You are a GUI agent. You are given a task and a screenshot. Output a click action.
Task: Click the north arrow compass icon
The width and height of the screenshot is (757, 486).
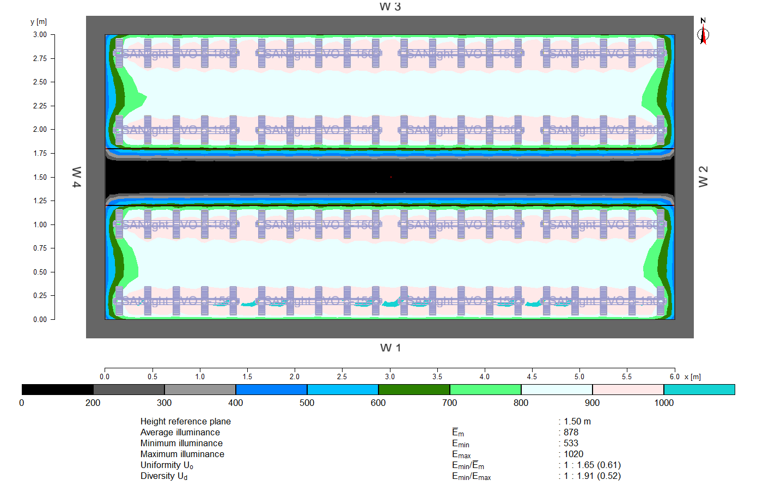point(703,32)
